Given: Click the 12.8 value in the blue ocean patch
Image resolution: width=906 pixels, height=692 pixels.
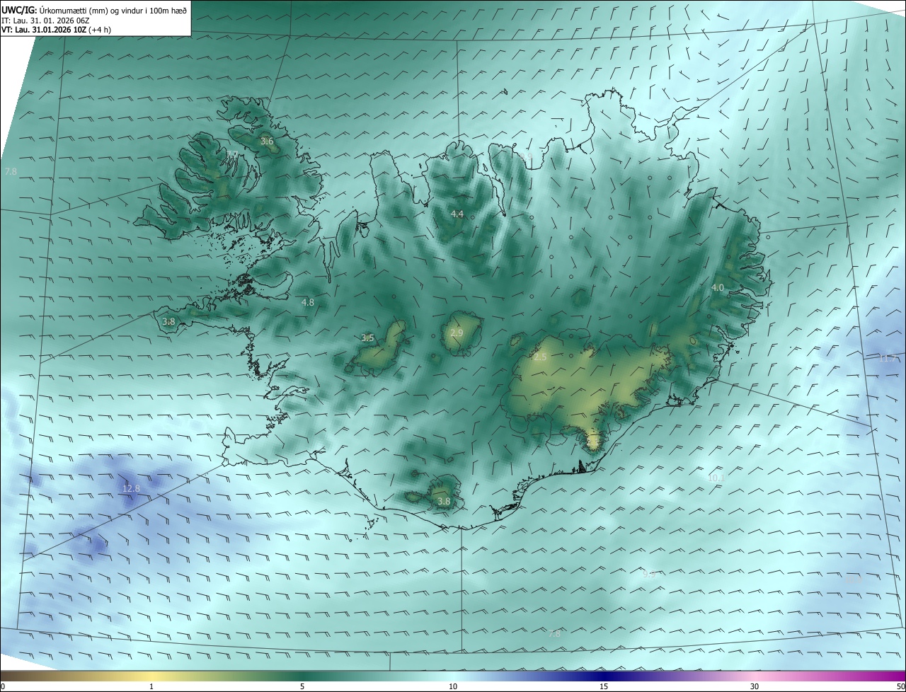Looking at the screenshot, I should click(x=131, y=488).
